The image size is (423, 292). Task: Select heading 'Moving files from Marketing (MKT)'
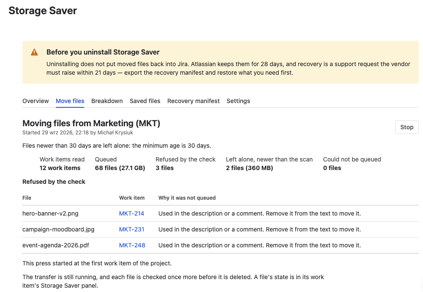coord(91,123)
